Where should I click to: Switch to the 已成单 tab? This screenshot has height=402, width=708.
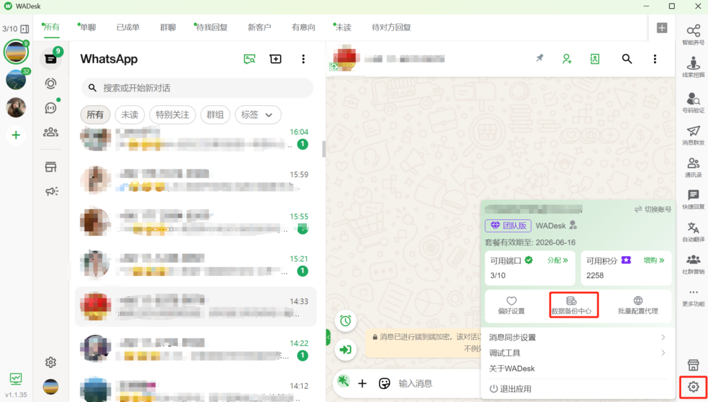click(128, 27)
